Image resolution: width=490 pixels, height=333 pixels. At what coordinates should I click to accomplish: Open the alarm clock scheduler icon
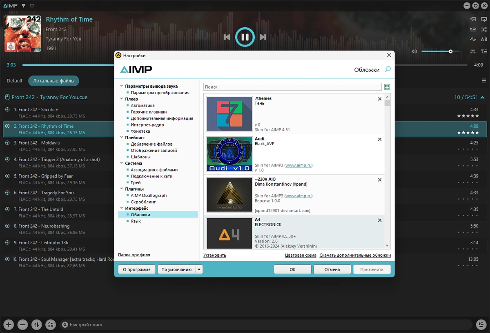32,6
